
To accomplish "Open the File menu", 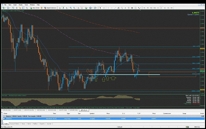I will coord(5,5).
